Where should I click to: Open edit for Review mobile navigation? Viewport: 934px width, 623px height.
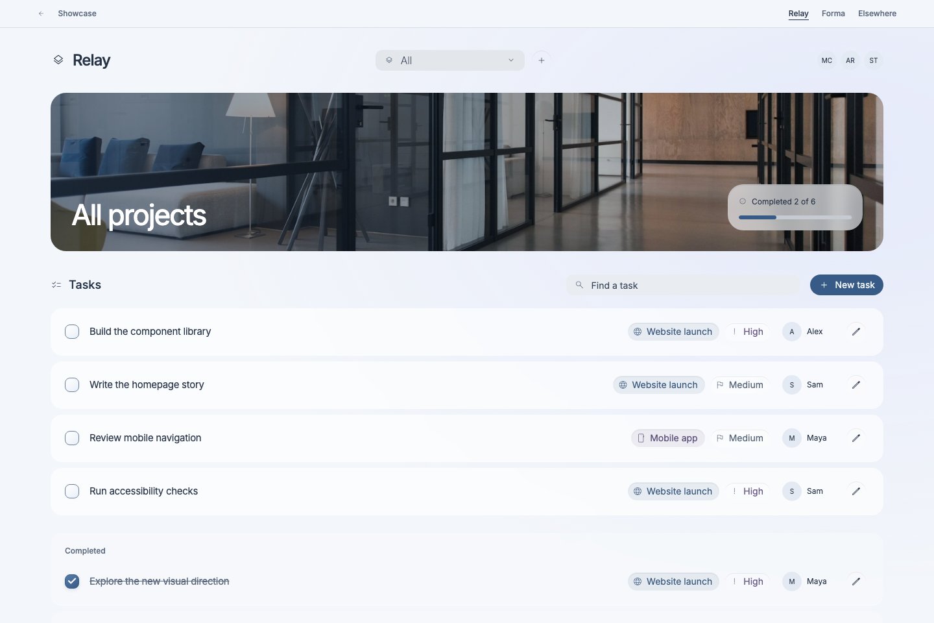[856, 438]
